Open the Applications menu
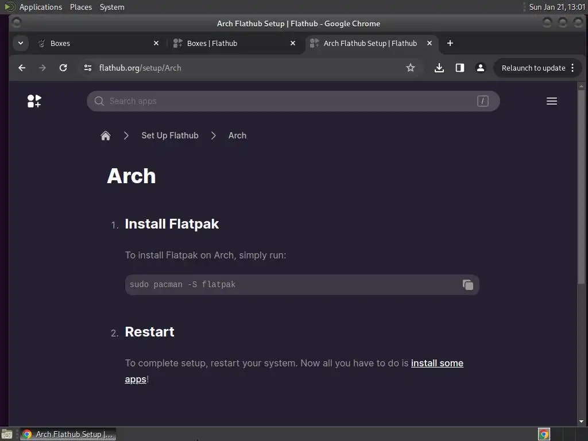588x441 pixels. point(41,7)
